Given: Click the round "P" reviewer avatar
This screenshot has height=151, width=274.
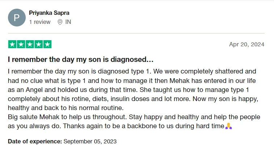Looking at the screenshot, I should pyautogui.click(x=17, y=17).
